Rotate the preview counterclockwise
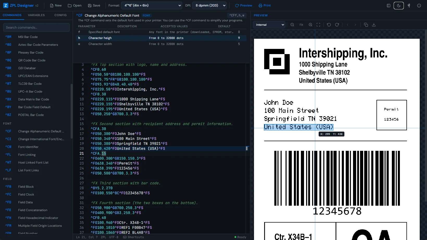Image resolution: width=427 pixels, height=240 pixels. tap(329, 25)
